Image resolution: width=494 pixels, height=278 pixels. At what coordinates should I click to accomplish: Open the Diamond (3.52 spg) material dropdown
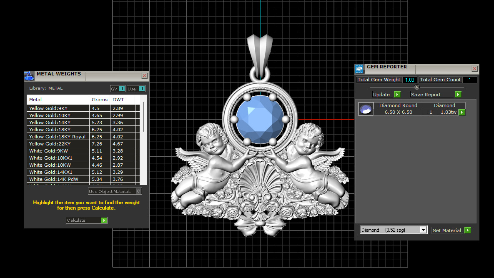click(423, 230)
